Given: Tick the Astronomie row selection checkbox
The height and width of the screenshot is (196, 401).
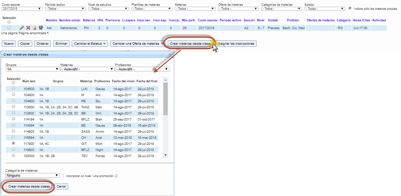Looking at the screenshot, I should tap(9, 27).
